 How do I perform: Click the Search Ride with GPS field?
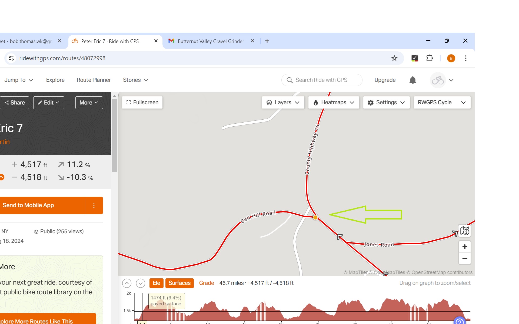tap(322, 80)
